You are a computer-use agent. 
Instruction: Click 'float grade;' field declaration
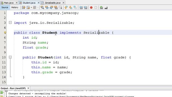(35, 47)
